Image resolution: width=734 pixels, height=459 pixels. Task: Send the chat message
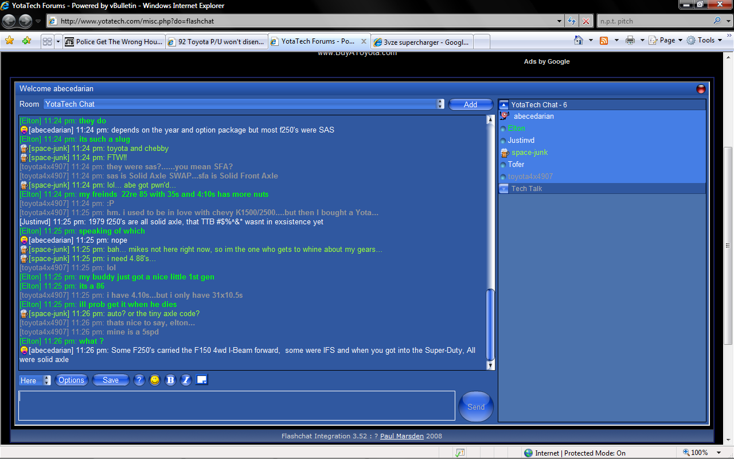pos(476,407)
